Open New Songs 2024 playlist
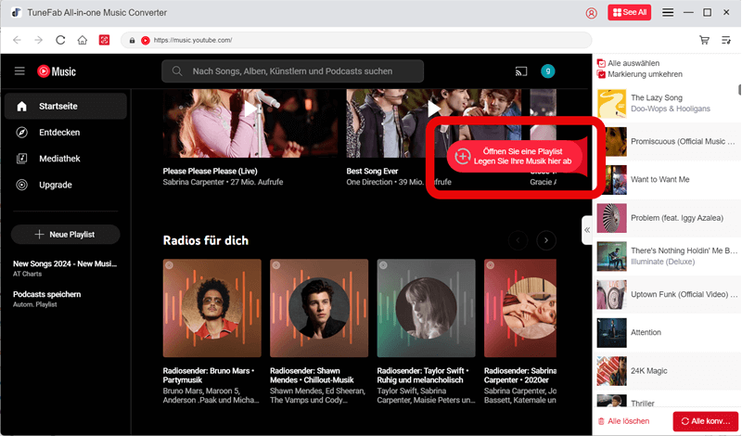The width and height of the screenshot is (742, 436). (x=65, y=268)
